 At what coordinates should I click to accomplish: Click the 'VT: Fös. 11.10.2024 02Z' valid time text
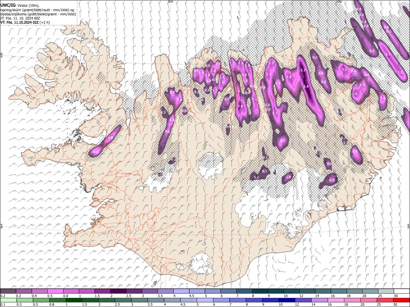pyautogui.click(x=20, y=22)
